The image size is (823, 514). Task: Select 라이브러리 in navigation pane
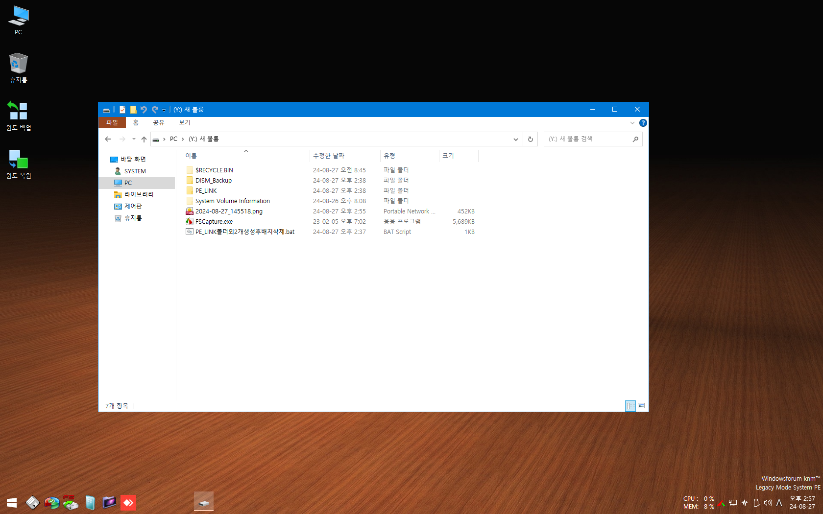point(134,194)
